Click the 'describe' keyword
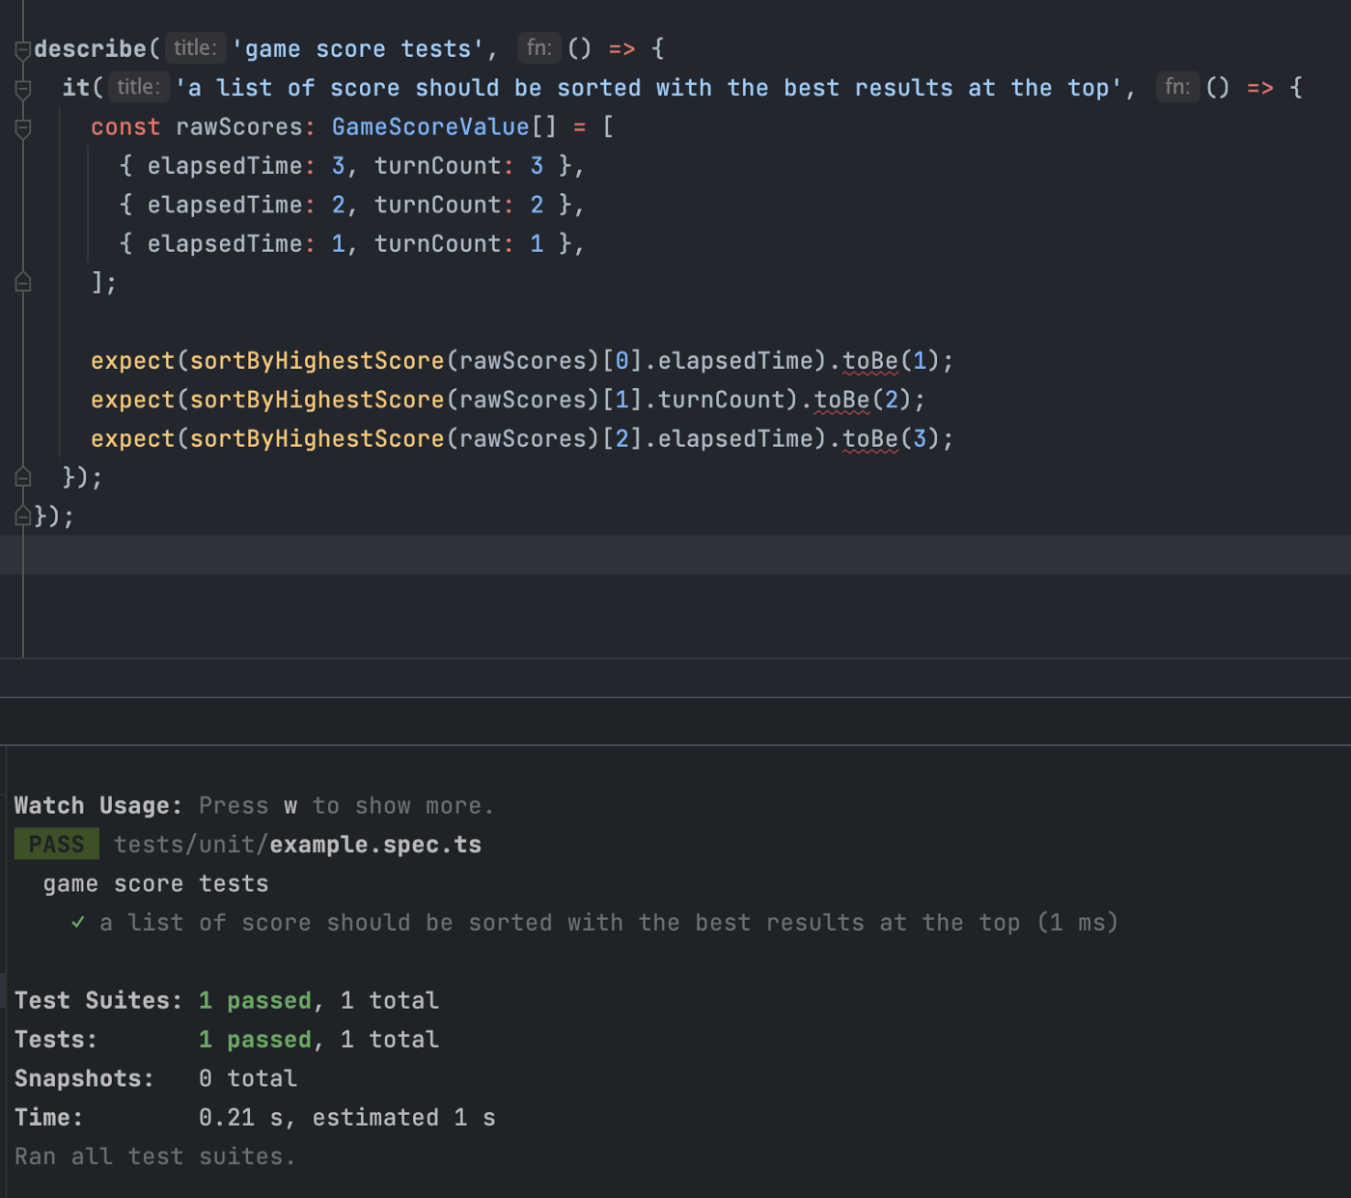 90,48
